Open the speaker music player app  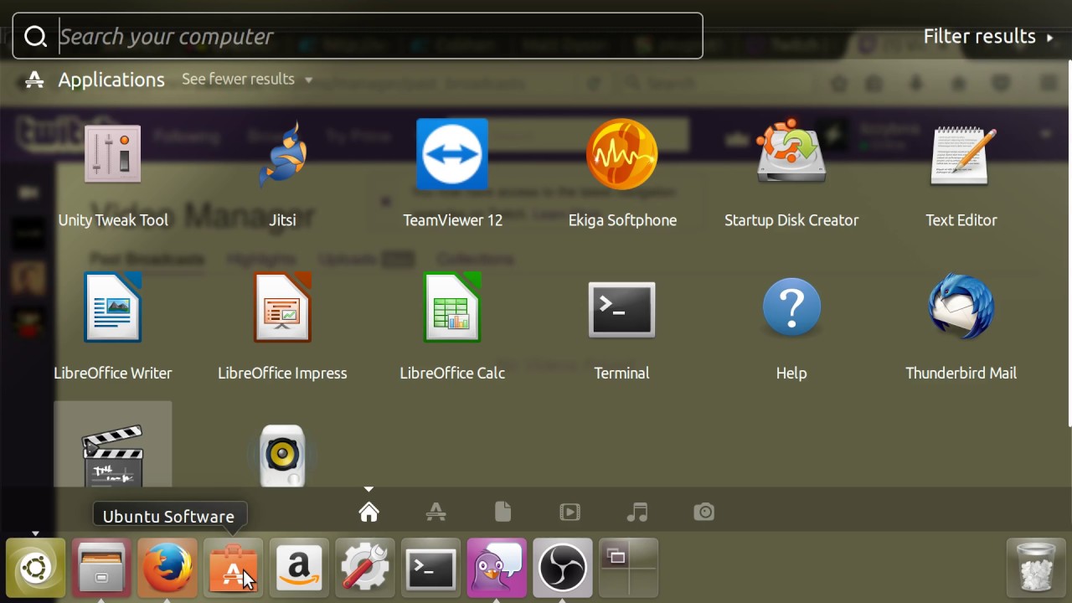pyautogui.click(x=282, y=456)
